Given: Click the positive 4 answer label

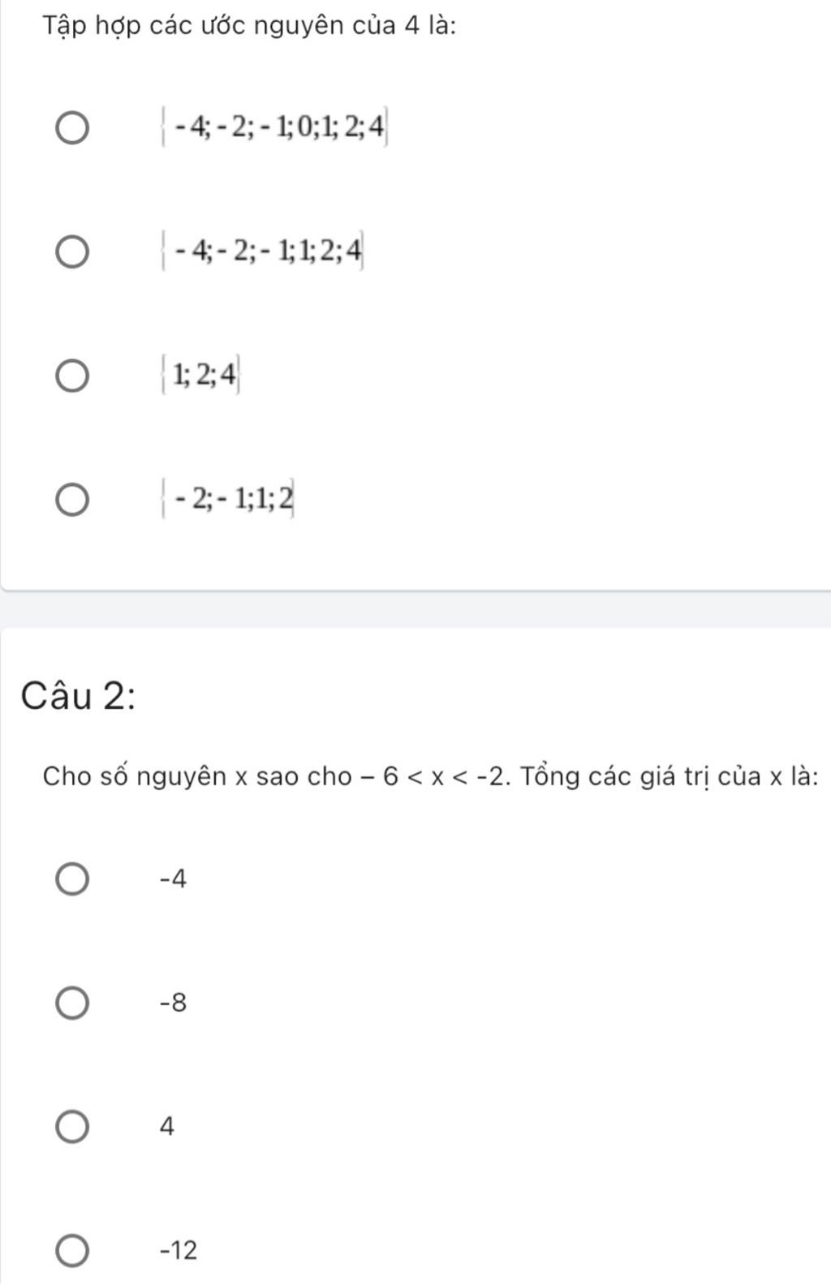Looking at the screenshot, I should tap(167, 1126).
